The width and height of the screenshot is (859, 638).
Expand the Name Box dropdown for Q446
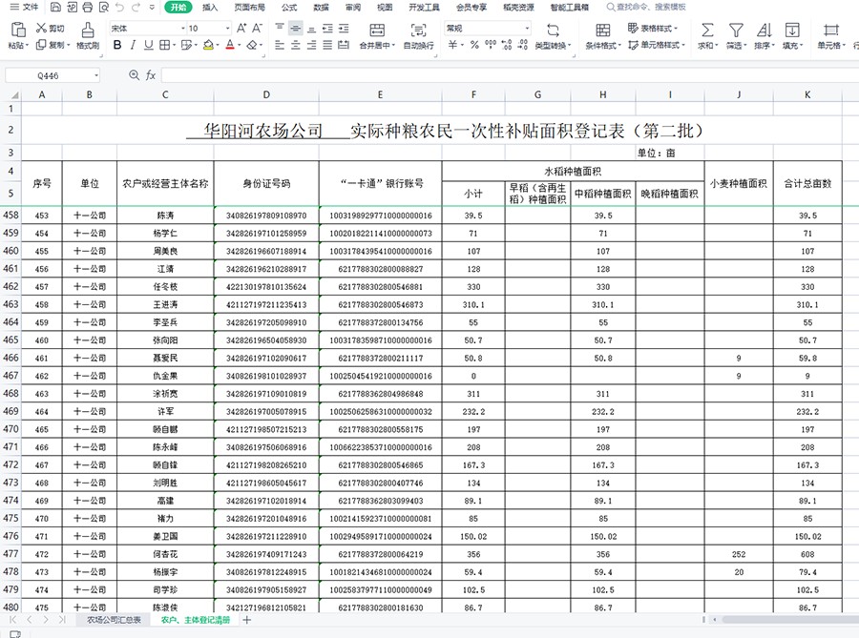click(x=95, y=75)
